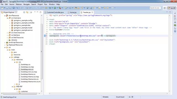
Task: Select bootstrap.css file in tree
Action: pos(26,65)
